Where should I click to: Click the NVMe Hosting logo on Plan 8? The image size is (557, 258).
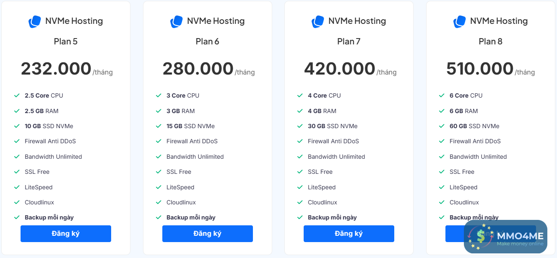tap(459, 22)
